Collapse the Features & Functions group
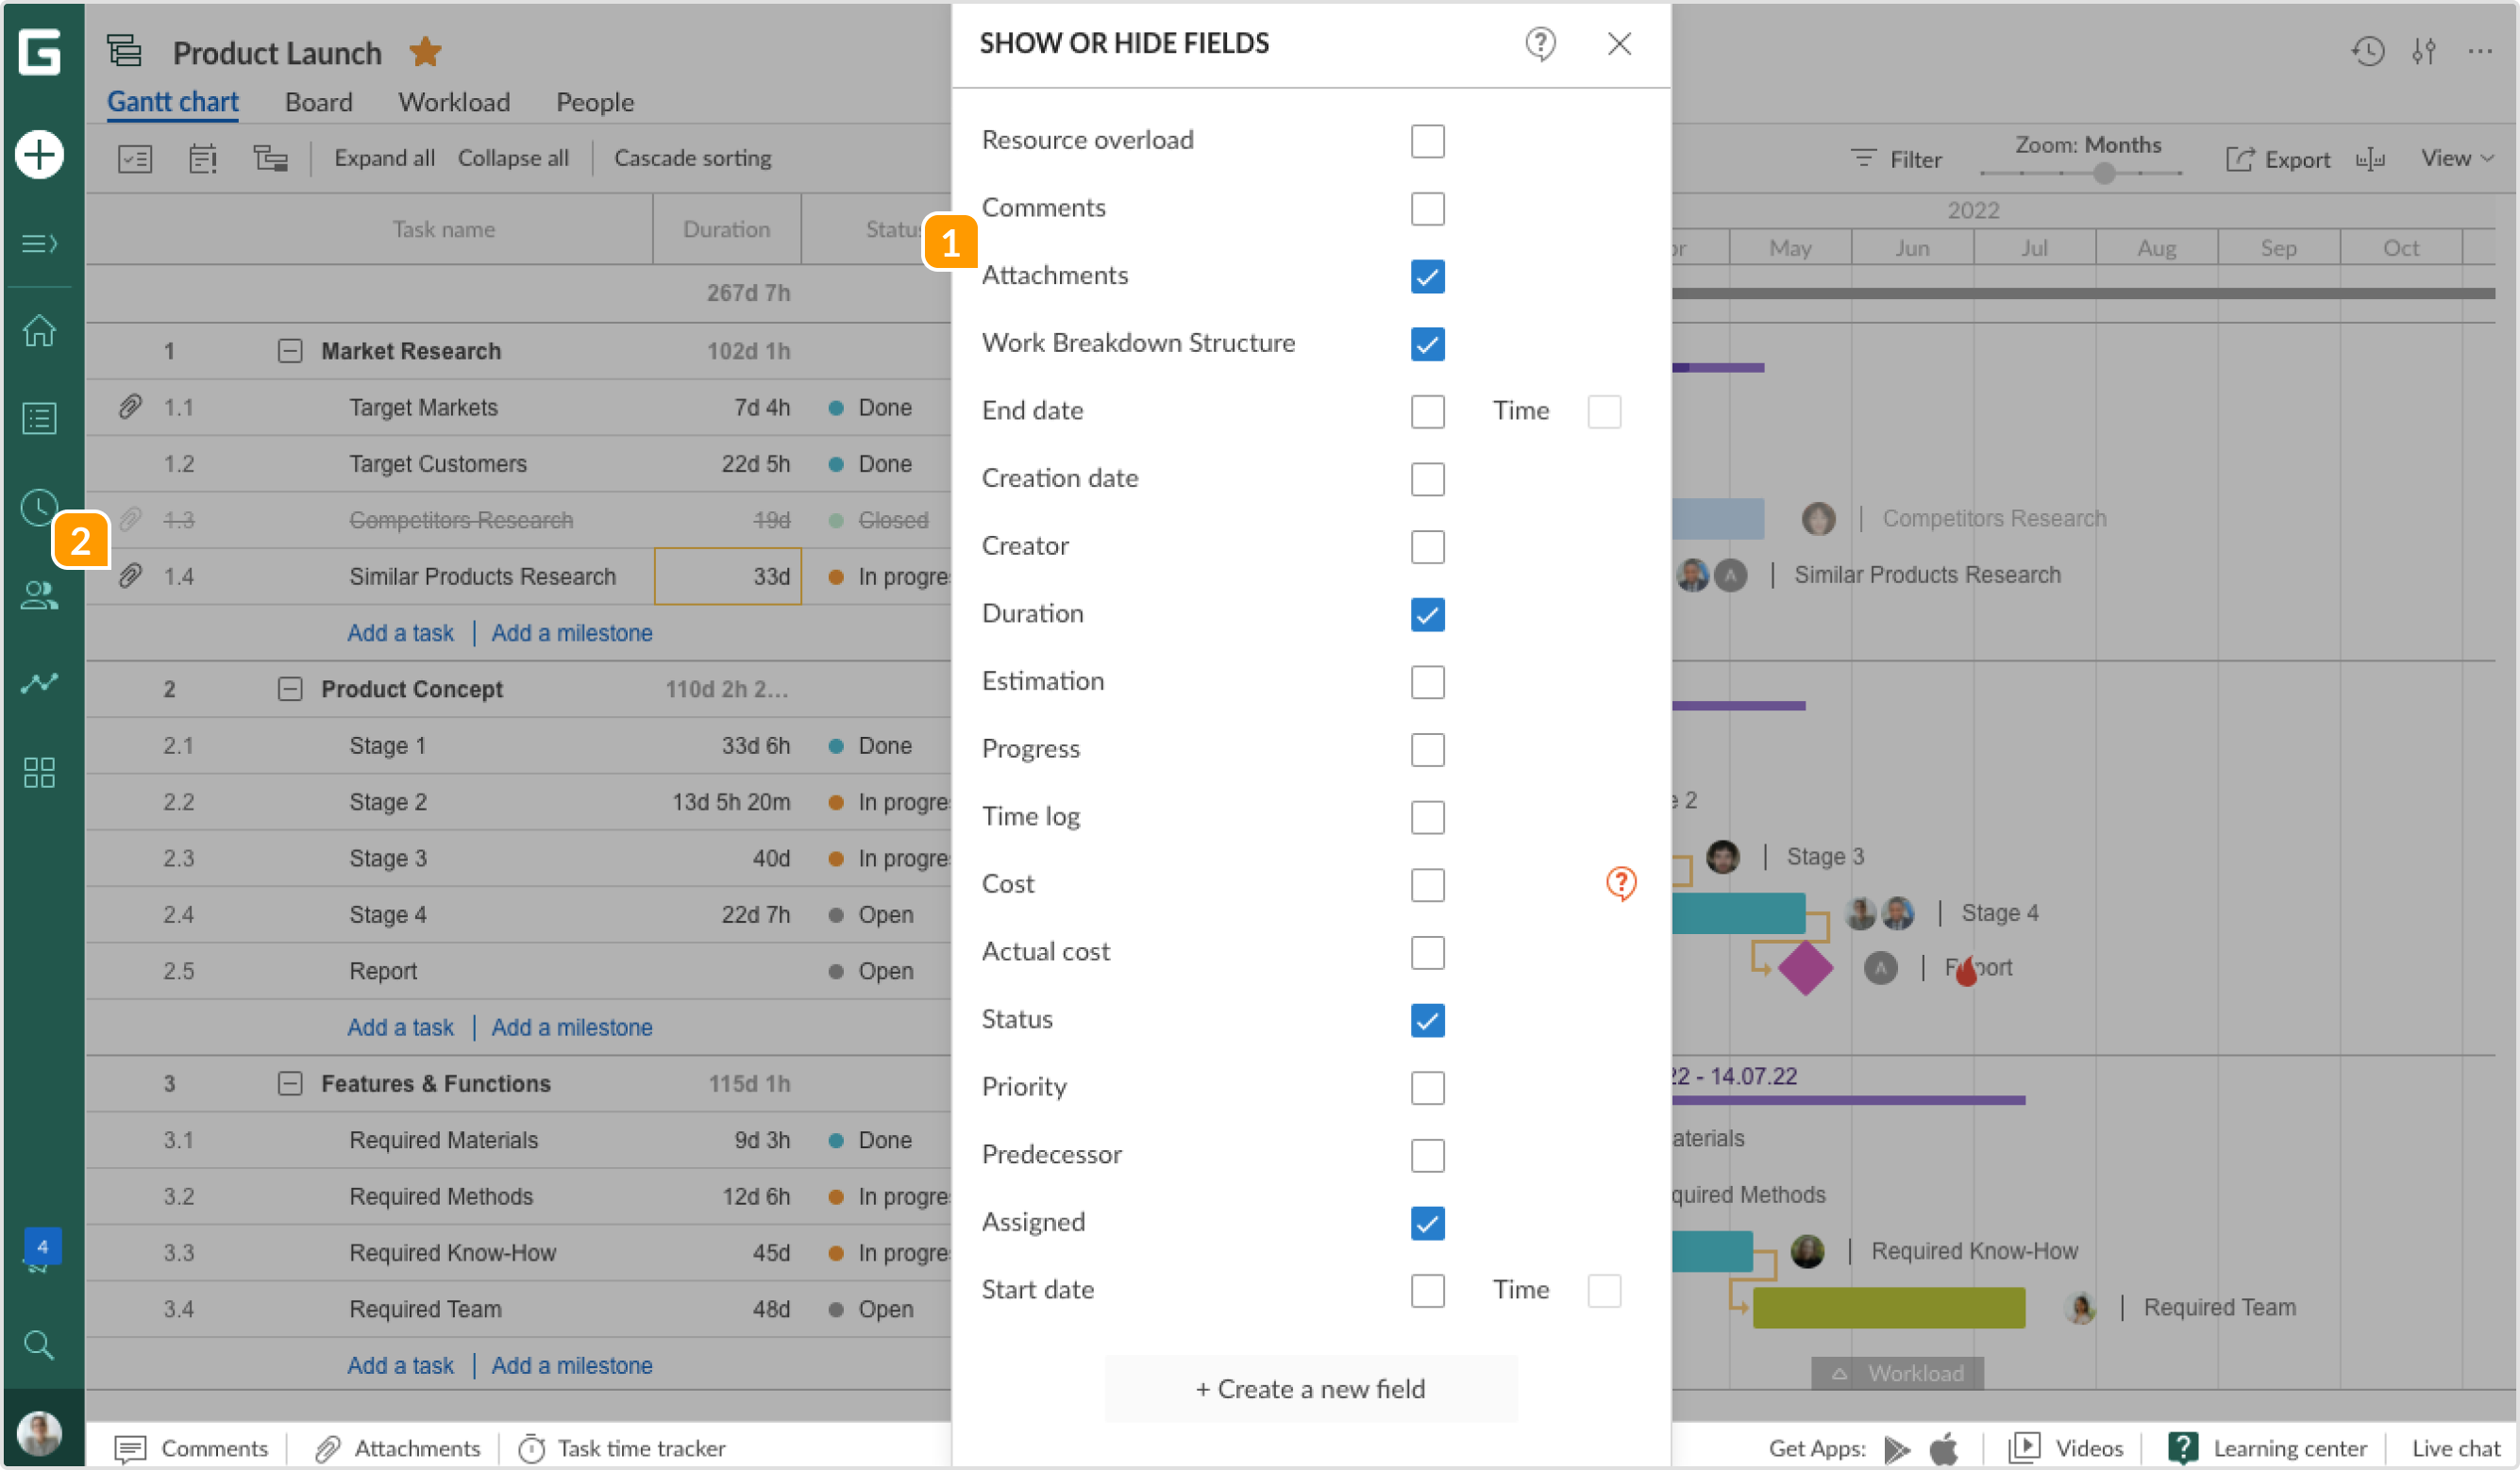This screenshot has height=1470, width=2520. [290, 1083]
